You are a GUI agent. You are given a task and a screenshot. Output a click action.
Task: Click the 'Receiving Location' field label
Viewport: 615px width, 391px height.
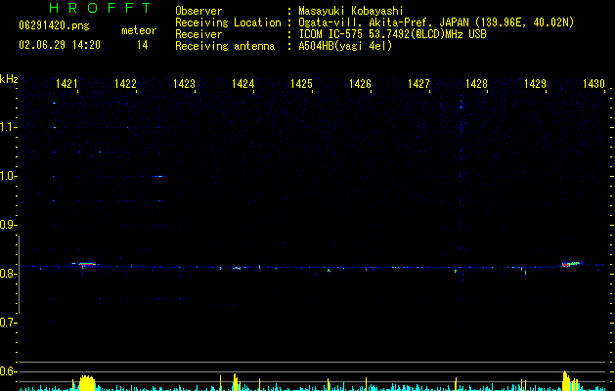[x=228, y=22]
